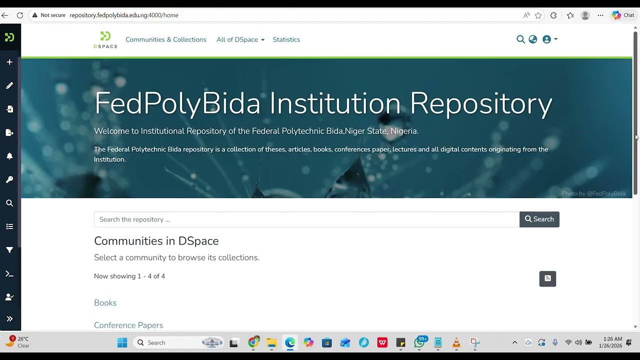The width and height of the screenshot is (640, 360).
Task: Add page to favorites with star icon
Action: click(x=538, y=15)
